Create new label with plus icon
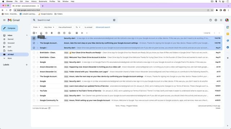Image resolution: width=231 pixels, height=129 pixels. pos(27,64)
